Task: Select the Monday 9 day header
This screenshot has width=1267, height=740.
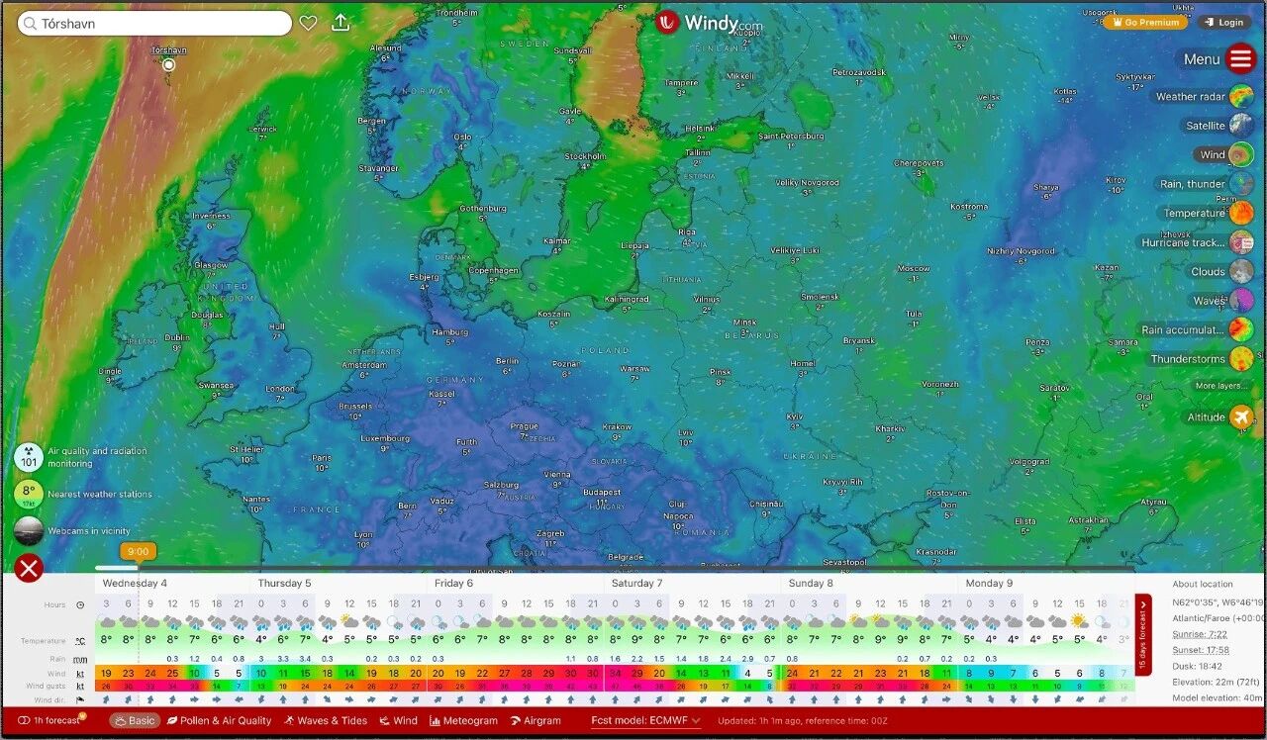Action: [x=989, y=584]
